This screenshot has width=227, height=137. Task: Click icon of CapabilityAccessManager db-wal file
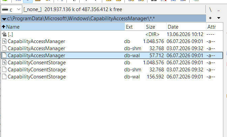coord(4,56)
